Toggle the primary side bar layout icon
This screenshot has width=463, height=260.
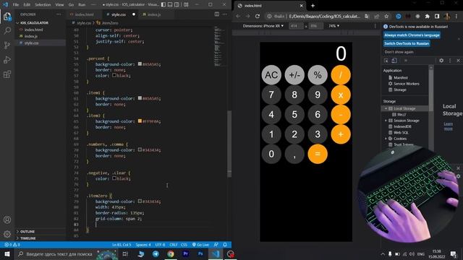(163, 5)
